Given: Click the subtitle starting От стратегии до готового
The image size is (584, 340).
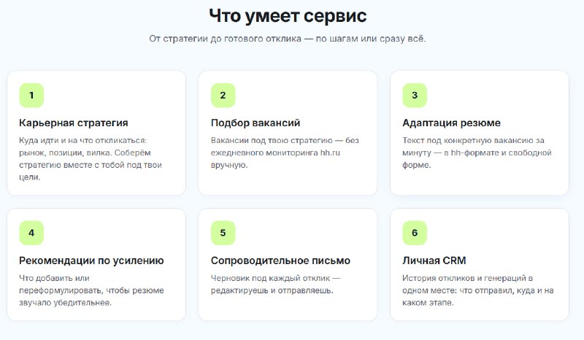Looking at the screenshot, I should [x=288, y=39].
